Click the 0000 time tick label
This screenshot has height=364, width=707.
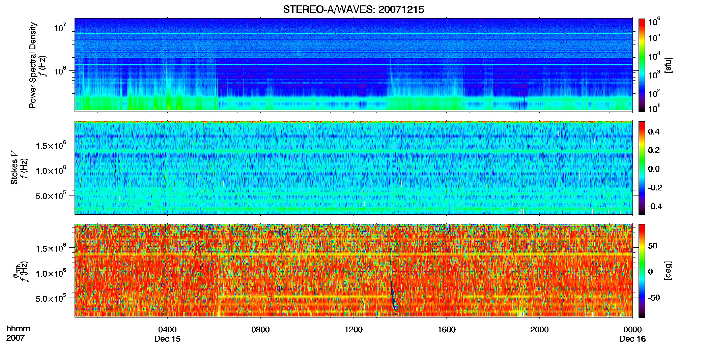click(632, 330)
